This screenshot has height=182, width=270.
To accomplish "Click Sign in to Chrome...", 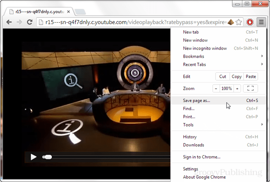I will click(x=218, y=157).
